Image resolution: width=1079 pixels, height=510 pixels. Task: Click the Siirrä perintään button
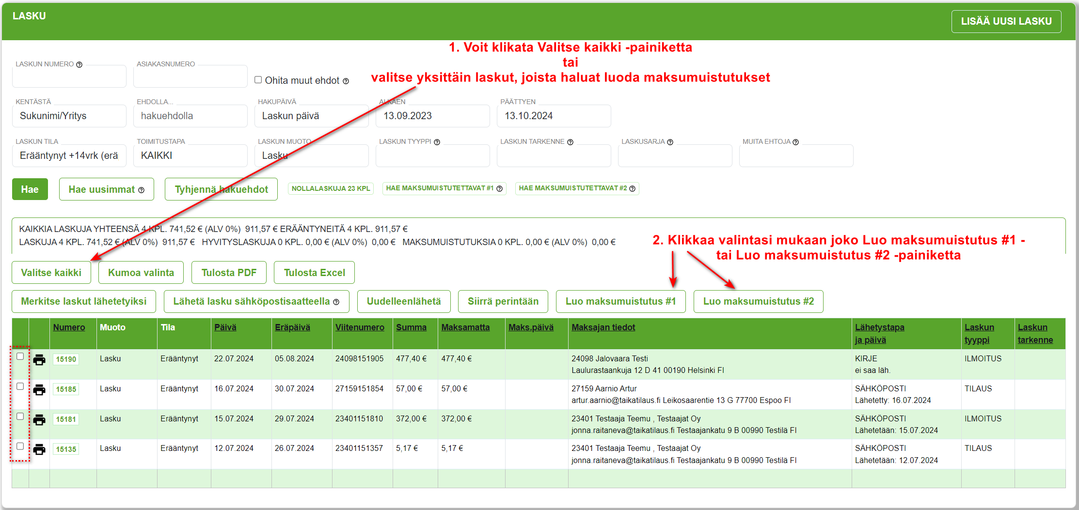[x=503, y=302]
